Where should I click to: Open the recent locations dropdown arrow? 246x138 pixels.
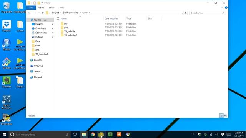pos(39,13)
